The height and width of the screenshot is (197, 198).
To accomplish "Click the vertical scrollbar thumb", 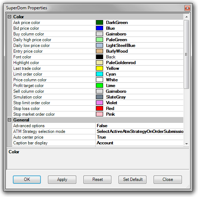I will point(187,54).
